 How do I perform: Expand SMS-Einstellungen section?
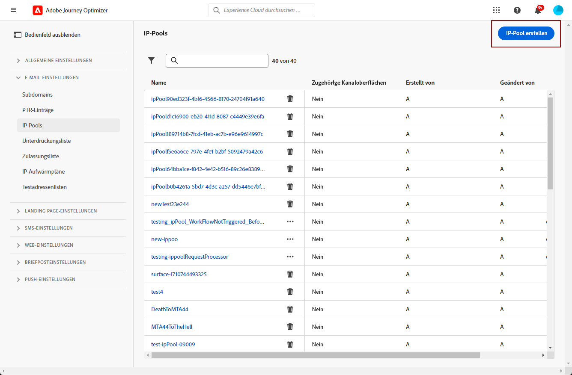coord(49,228)
